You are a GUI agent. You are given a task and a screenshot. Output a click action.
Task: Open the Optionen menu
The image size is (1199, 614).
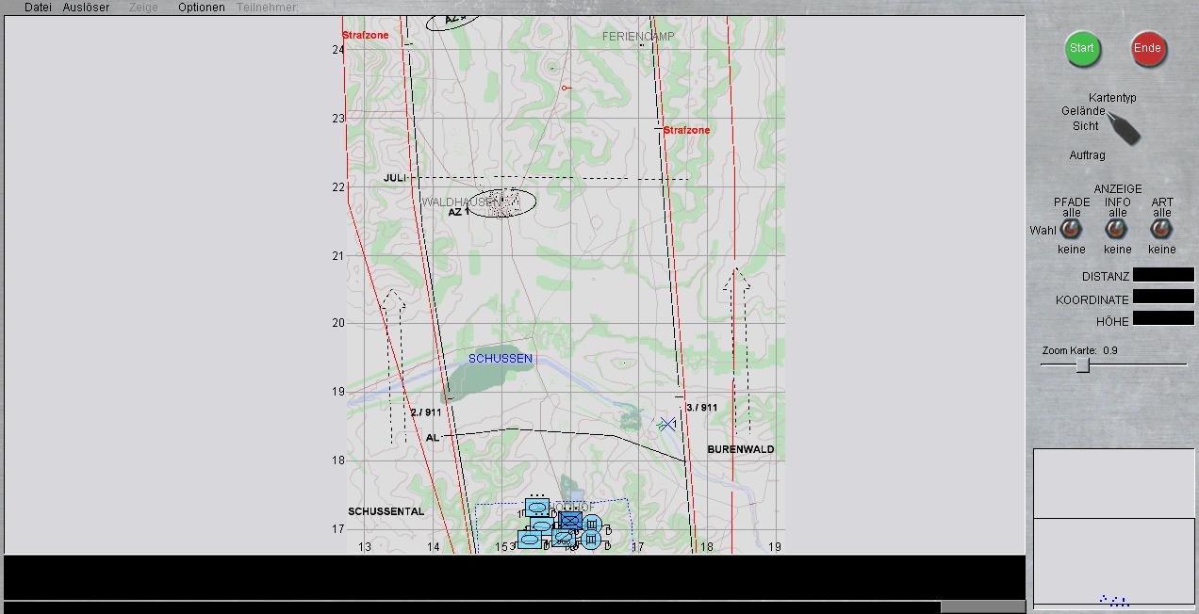click(202, 8)
